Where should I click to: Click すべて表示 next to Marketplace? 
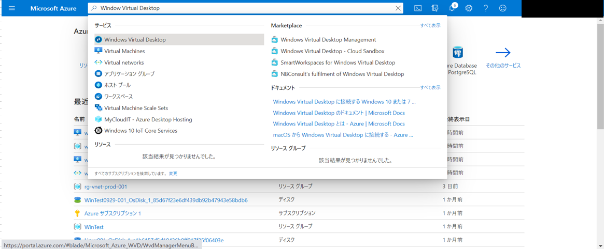click(x=430, y=25)
